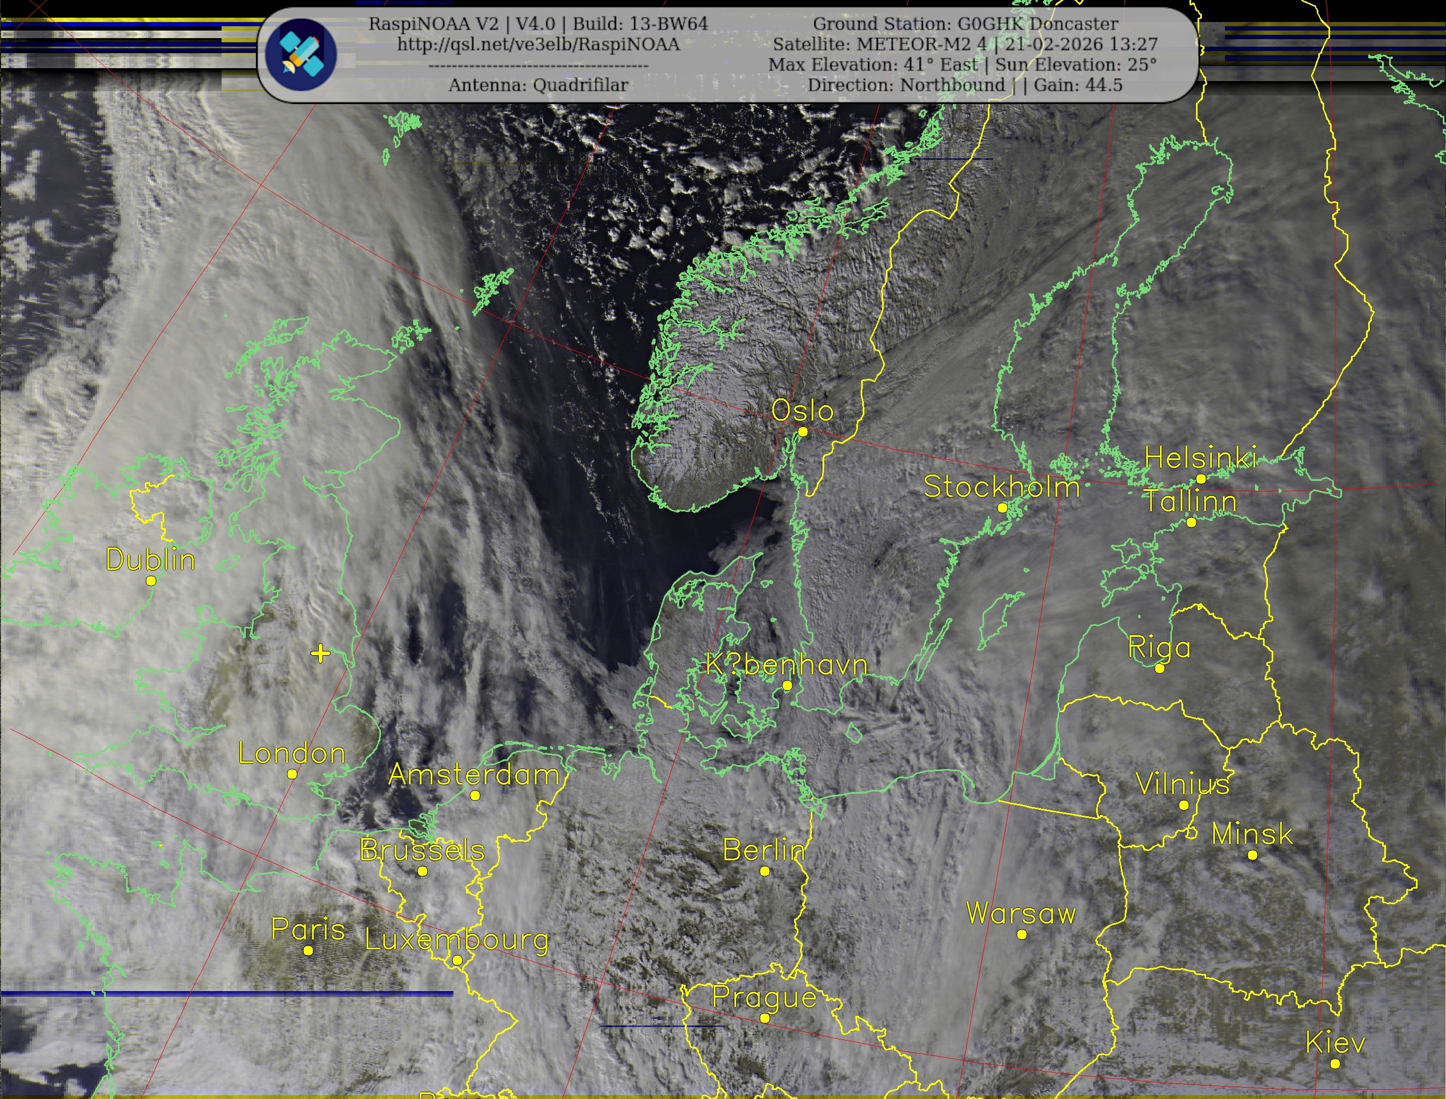Click the Prague city marker dot
Screen dimensions: 1446x1099
pyautogui.click(x=765, y=1018)
